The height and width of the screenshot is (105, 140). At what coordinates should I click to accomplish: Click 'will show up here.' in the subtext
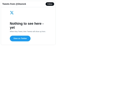[x=39, y=32]
